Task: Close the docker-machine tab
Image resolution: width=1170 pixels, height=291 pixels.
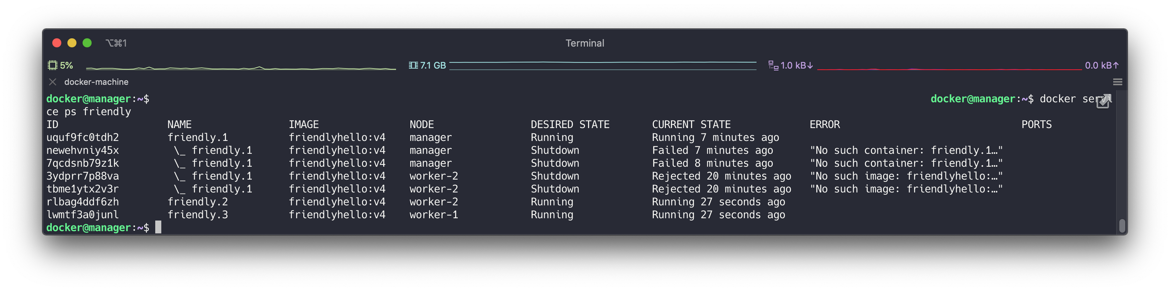Action: [53, 82]
